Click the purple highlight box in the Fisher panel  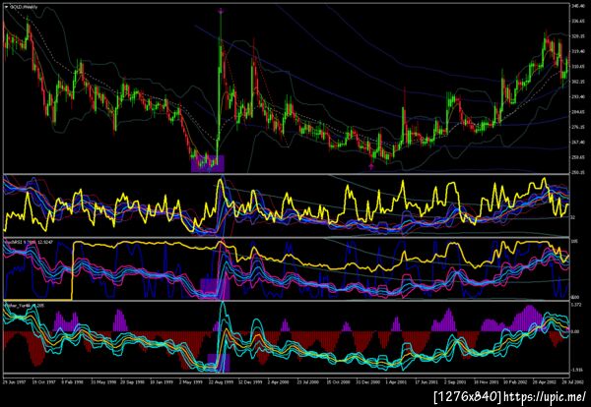[219, 363]
